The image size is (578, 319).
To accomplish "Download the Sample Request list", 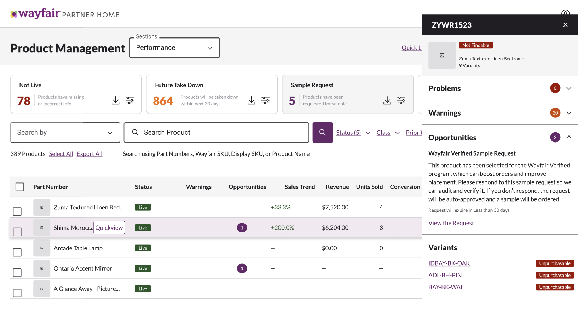I will coord(387,100).
